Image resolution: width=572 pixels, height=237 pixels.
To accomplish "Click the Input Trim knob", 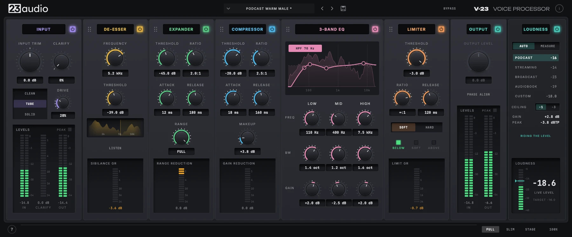I will point(30,61).
